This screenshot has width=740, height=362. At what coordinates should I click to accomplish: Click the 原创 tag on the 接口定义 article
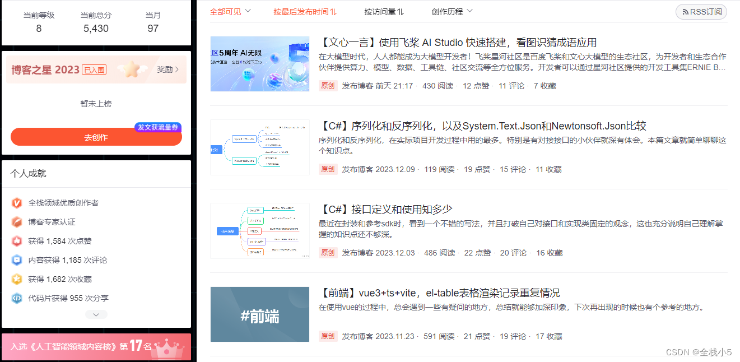coord(328,253)
